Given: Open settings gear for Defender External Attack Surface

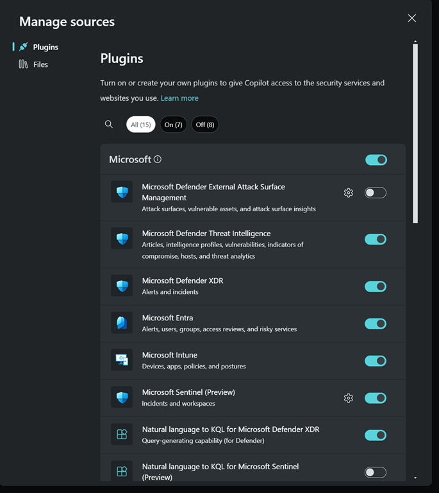Looking at the screenshot, I should (348, 193).
